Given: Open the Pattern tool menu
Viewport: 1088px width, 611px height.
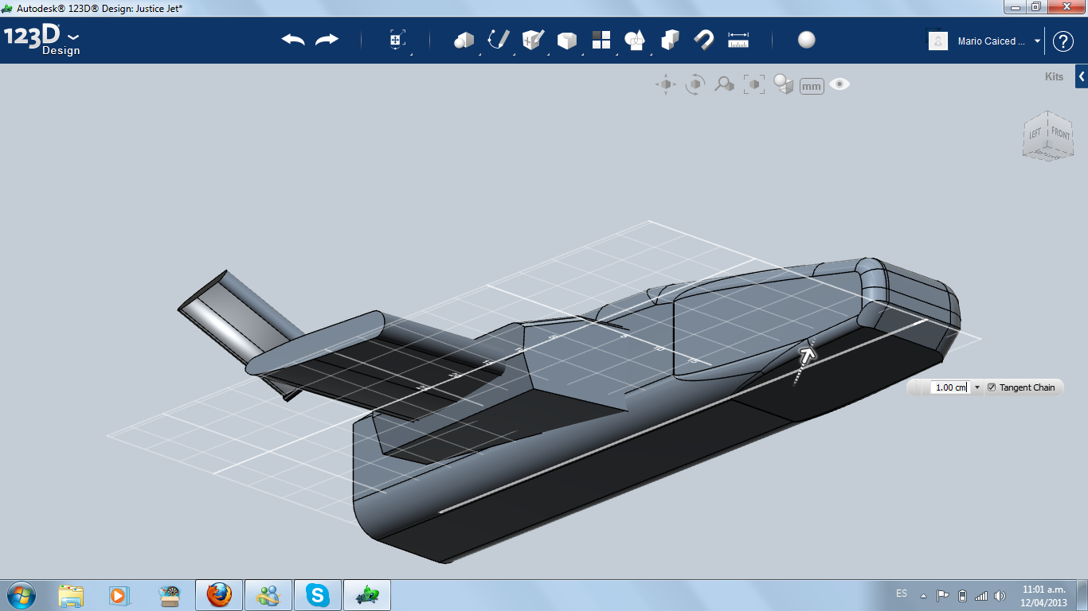Looking at the screenshot, I should coord(601,41).
